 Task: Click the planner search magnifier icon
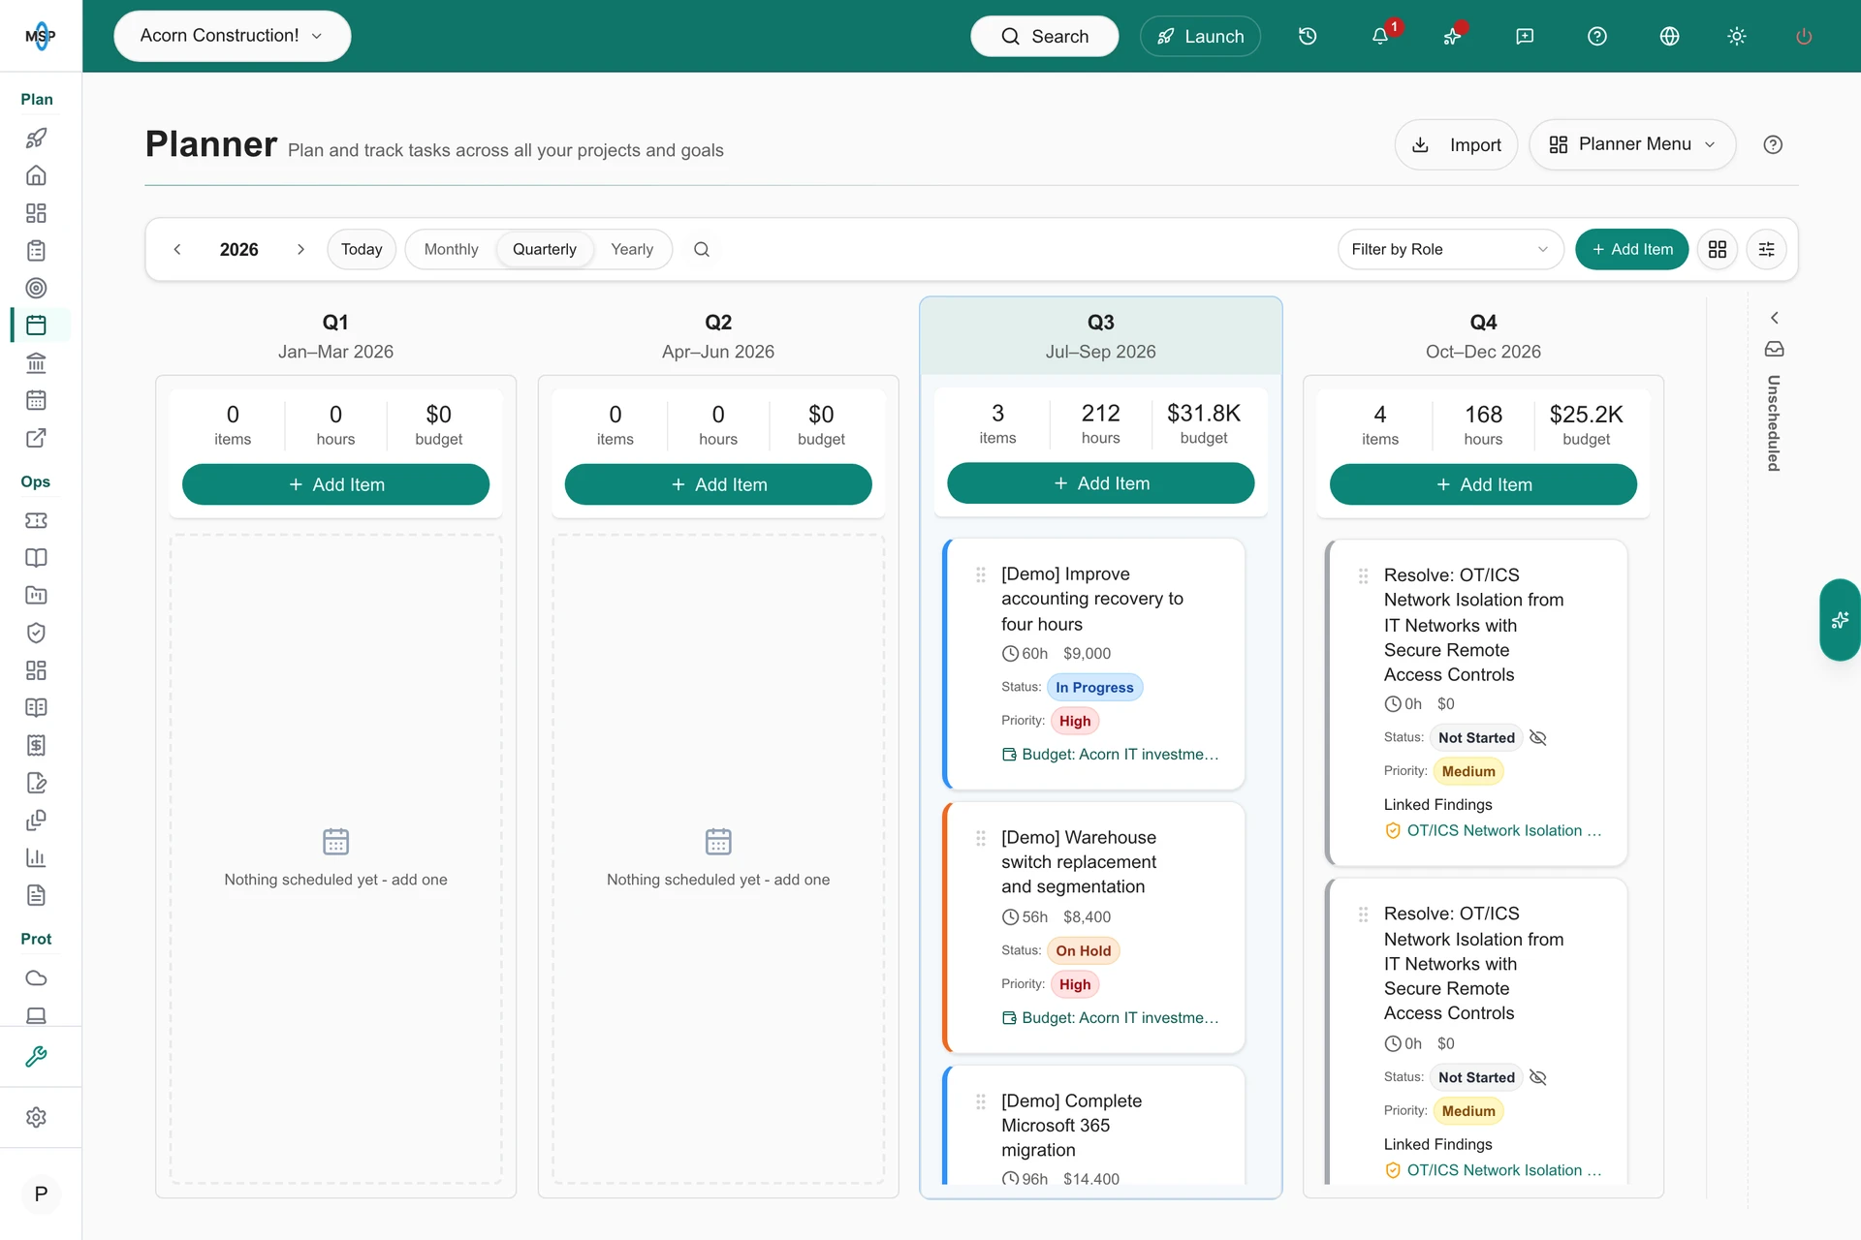[702, 249]
